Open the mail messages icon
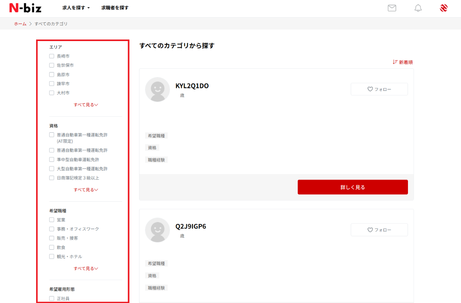The image size is (461, 303). pos(392,8)
